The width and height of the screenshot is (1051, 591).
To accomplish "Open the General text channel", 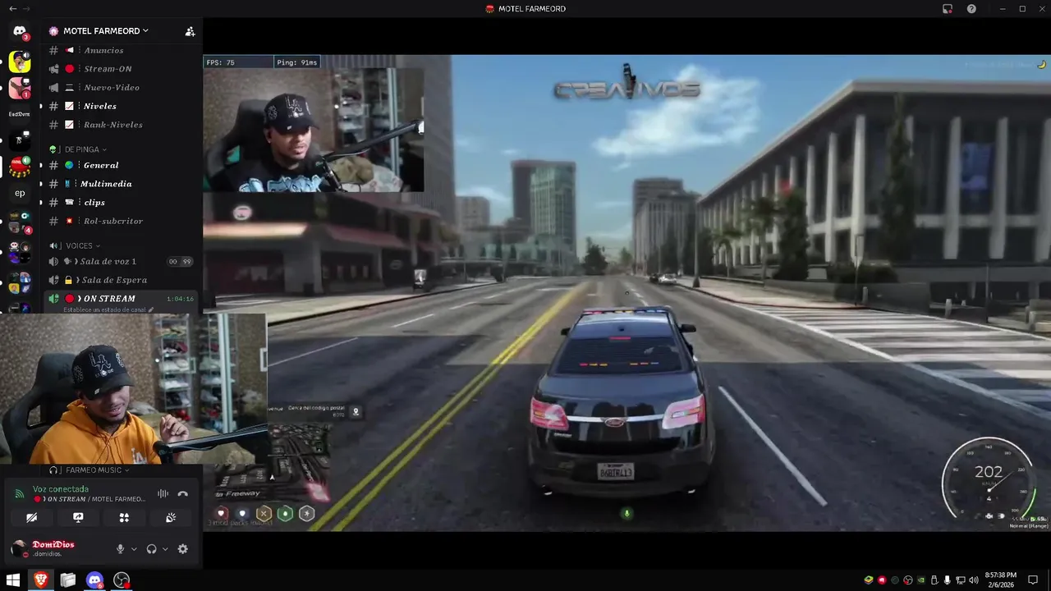I will point(122,166).
